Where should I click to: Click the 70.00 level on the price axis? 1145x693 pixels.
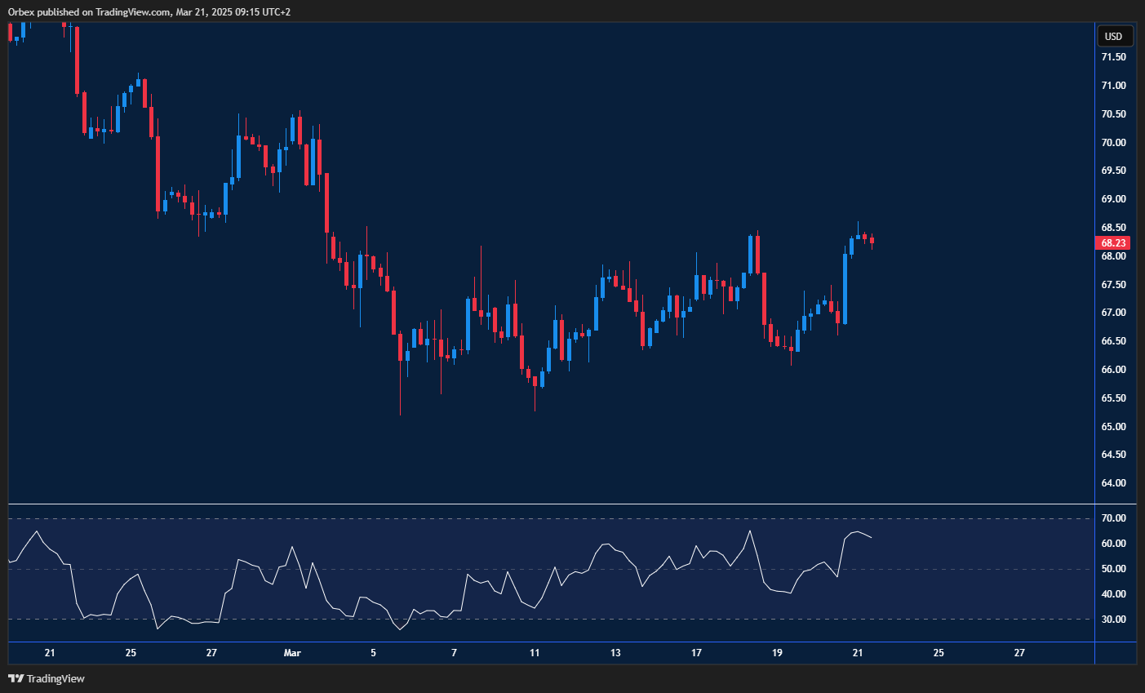click(1113, 143)
